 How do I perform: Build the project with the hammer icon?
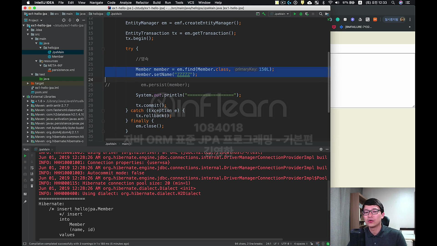click(264, 14)
